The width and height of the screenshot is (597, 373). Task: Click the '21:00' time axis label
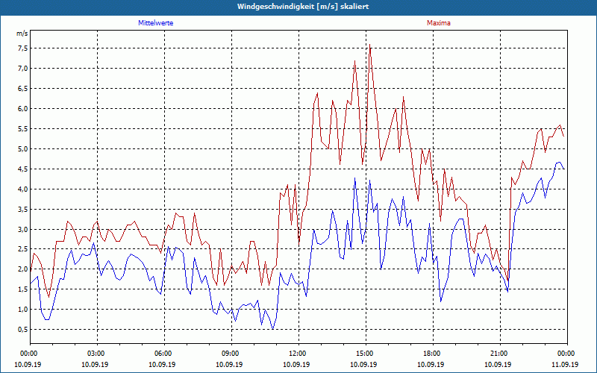pos(498,354)
